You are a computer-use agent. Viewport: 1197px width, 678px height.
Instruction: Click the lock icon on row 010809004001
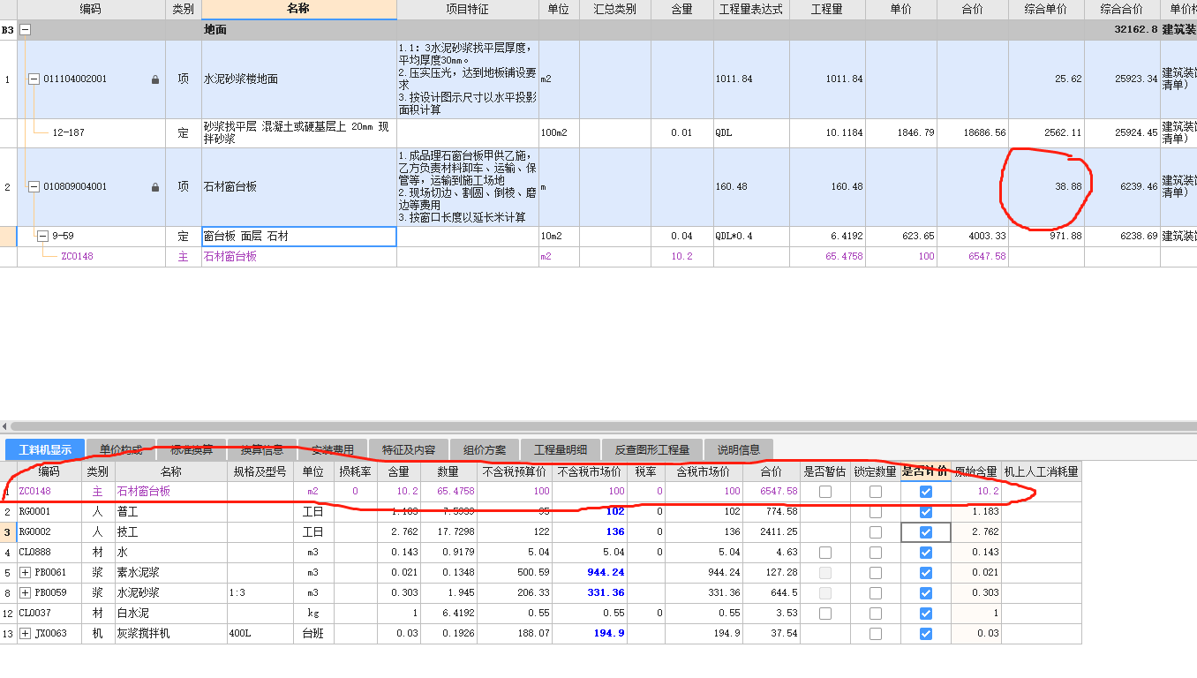pos(155,187)
